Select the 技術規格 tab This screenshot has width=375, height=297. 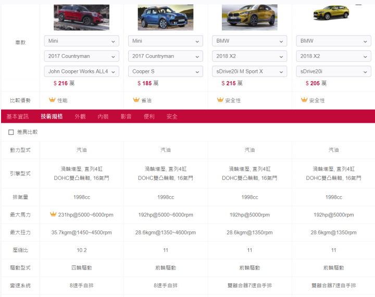pos(52,117)
